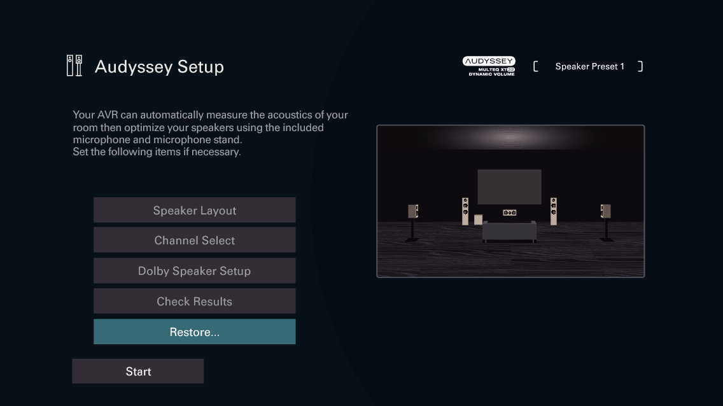The image size is (723, 406).
Task: Select the Channel Select option
Action: pos(194,240)
